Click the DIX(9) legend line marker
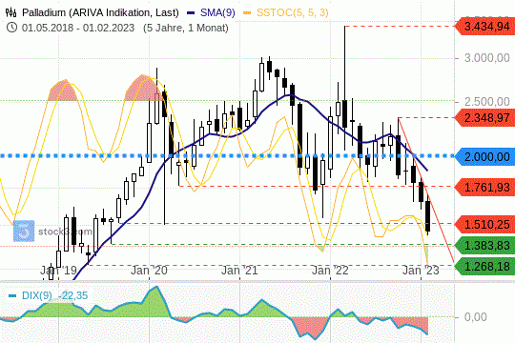 [x=12, y=295]
